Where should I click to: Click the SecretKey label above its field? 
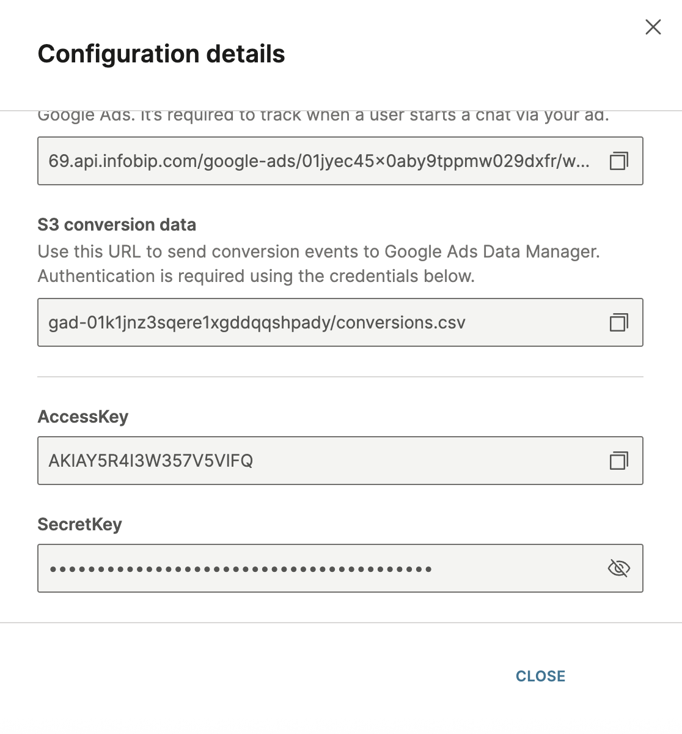tap(80, 524)
